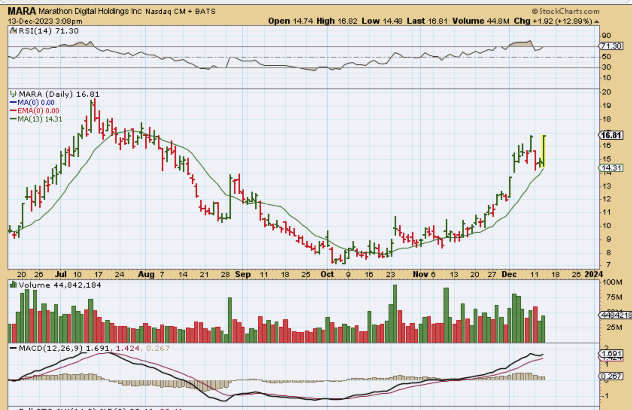Screen dimensions: 632x410
Task: Click the Dec label on the date axis
Action: 509,274
